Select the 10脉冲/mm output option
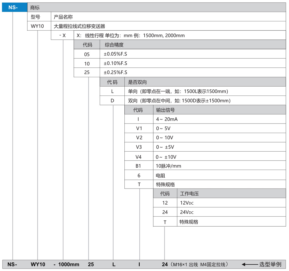 [x=169, y=166]
